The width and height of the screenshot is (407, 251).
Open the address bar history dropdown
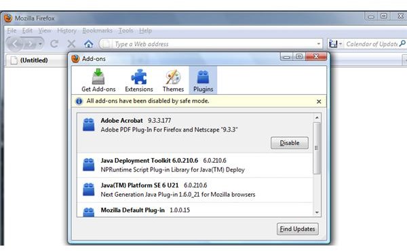[319, 44]
